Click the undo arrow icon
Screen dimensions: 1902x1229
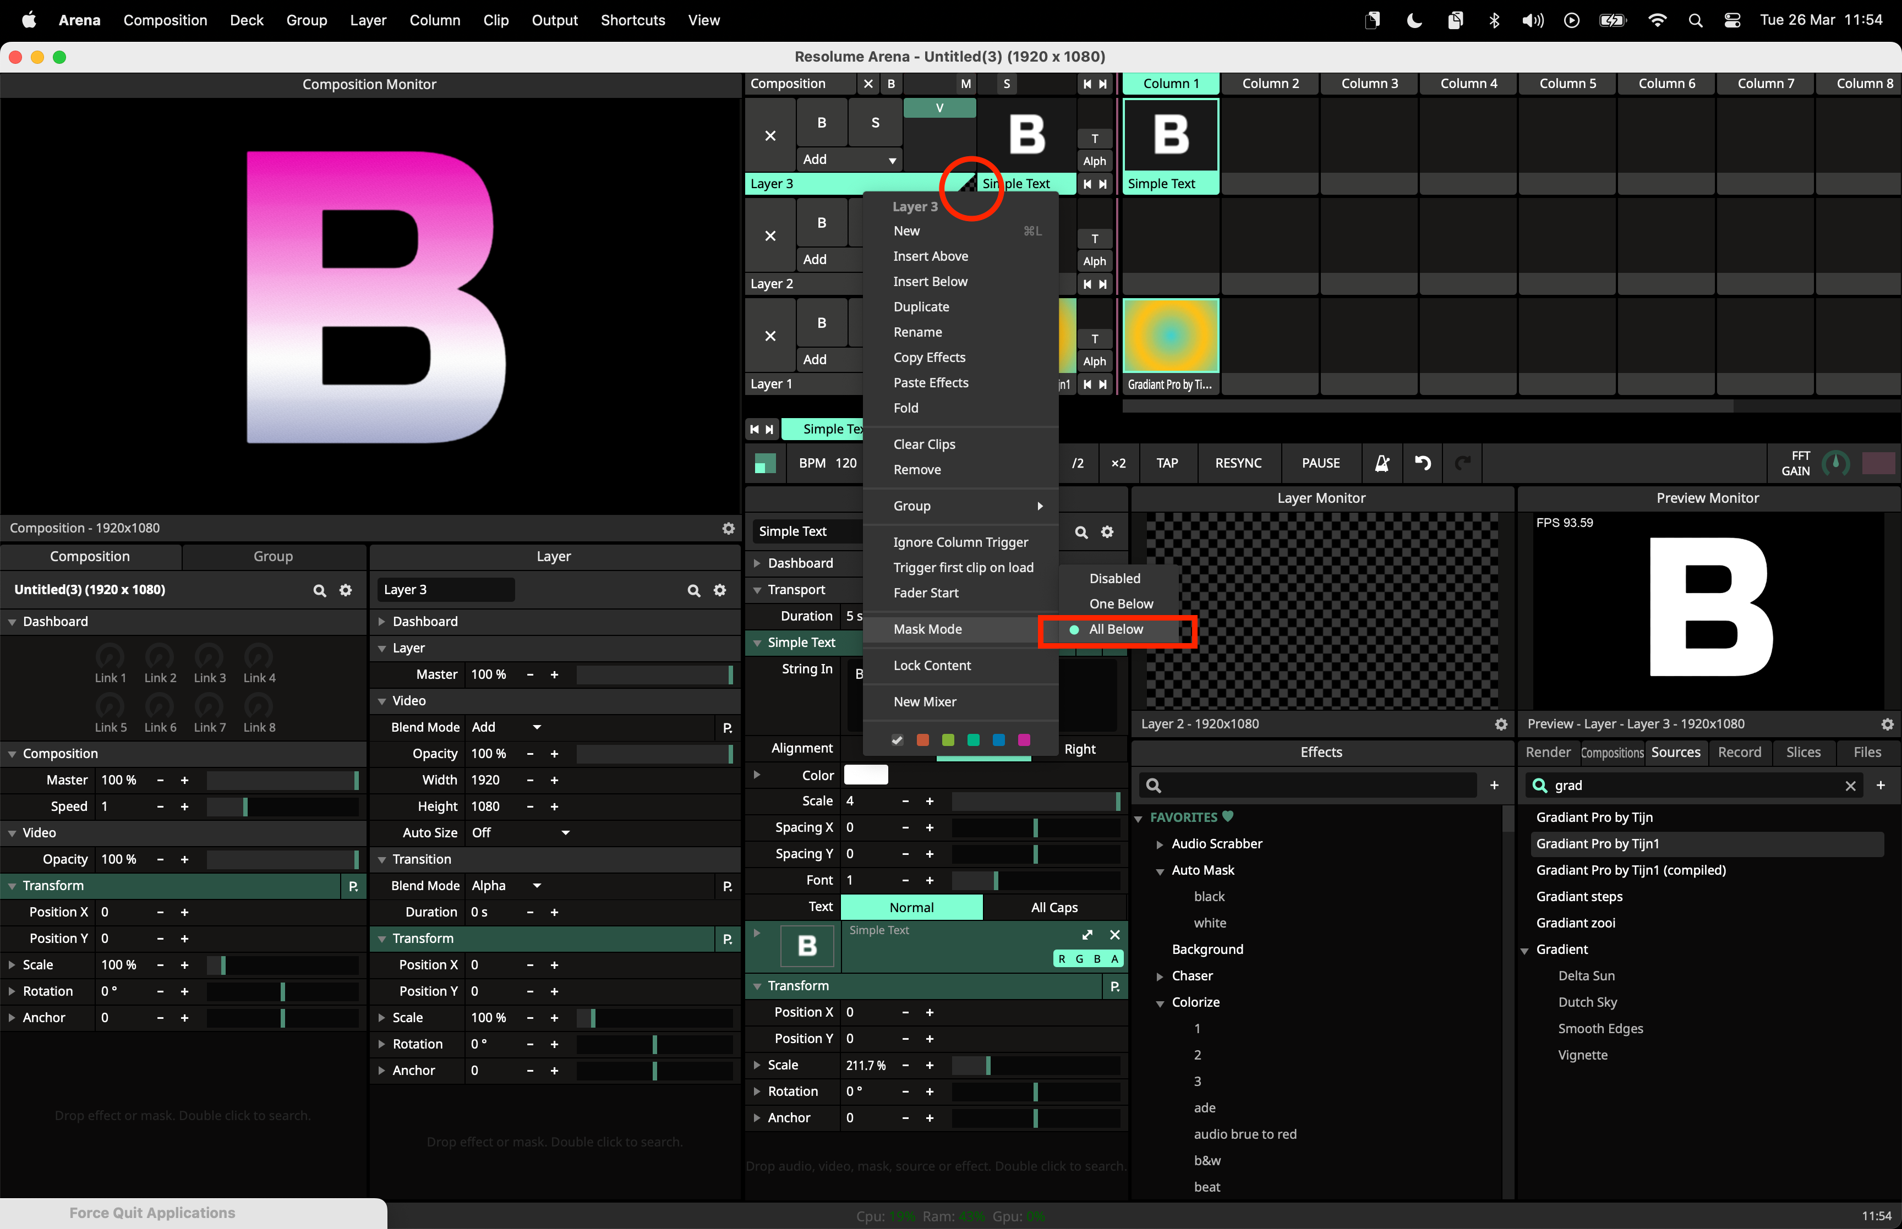(x=1422, y=463)
